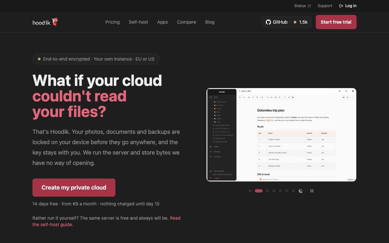Viewport: 389px width, 243px height.
Task: Pause the screenshot carousel
Action: (312, 191)
